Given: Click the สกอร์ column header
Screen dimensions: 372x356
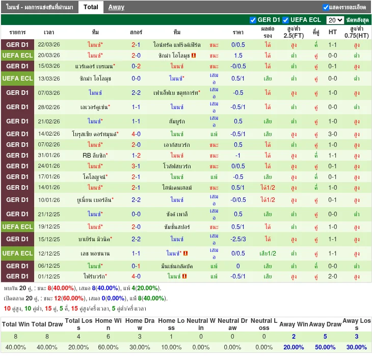Looking at the screenshot, I should pyautogui.click(x=136, y=32).
